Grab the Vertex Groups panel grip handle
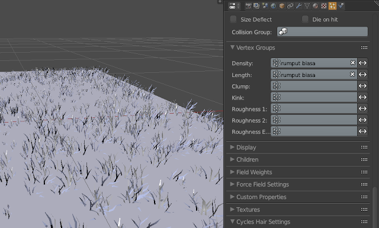This screenshot has width=379, height=228. pyautogui.click(x=364, y=47)
